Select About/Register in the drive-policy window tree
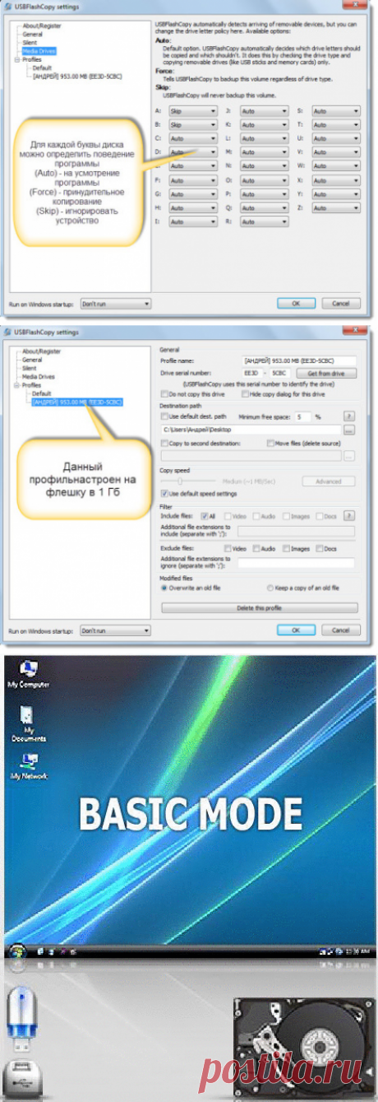This screenshot has width=378, height=1102. coord(42,26)
